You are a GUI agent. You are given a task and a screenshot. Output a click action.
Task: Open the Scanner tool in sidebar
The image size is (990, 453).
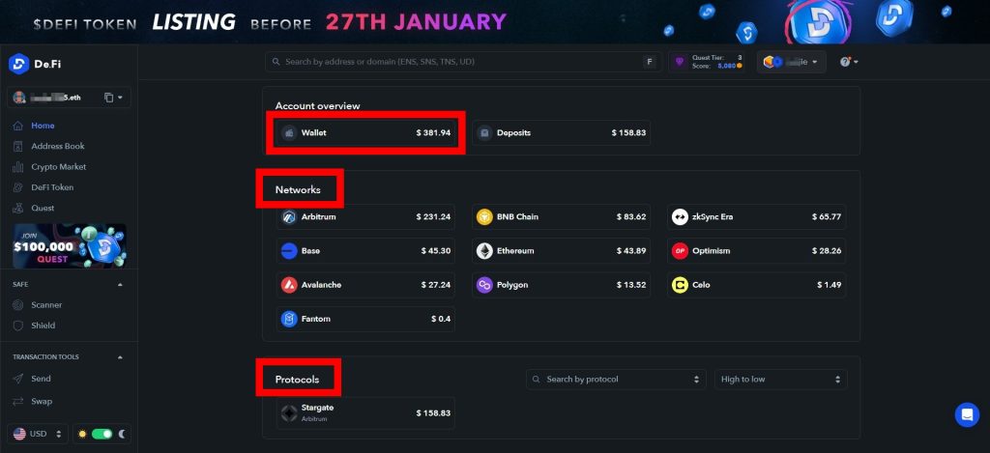click(x=45, y=305)
